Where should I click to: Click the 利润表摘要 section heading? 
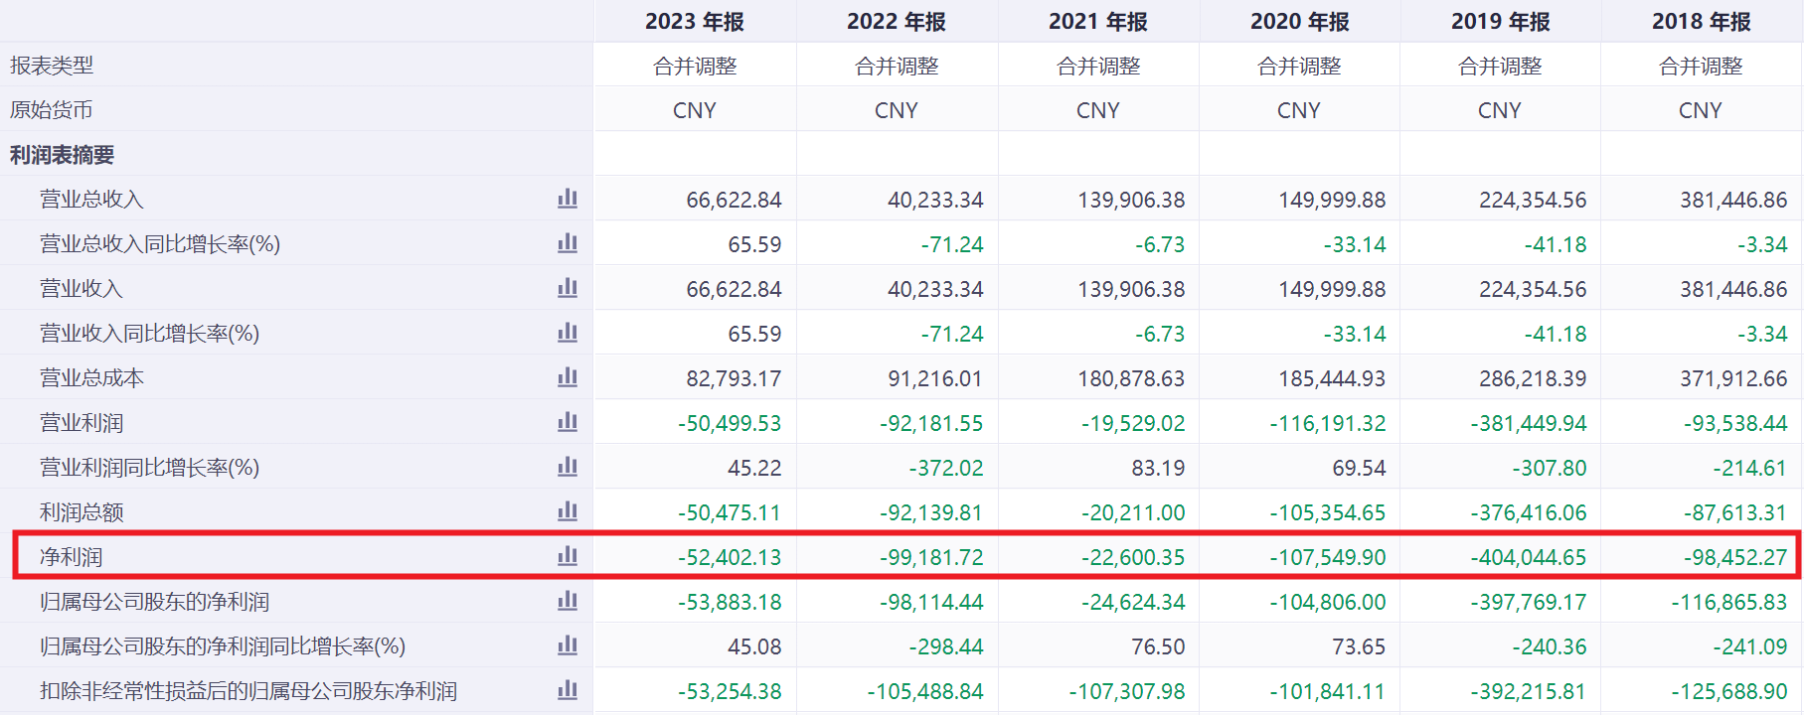(x=62, y=155)
